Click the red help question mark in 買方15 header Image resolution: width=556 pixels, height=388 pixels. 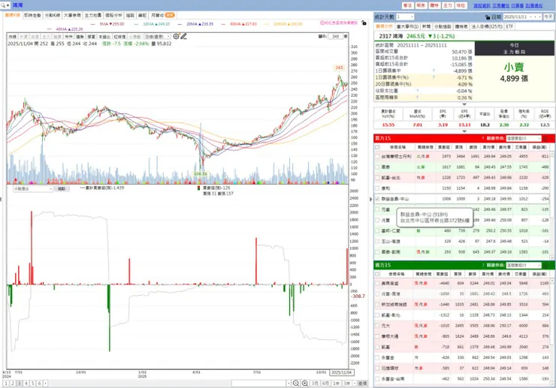tap(482, 138)
